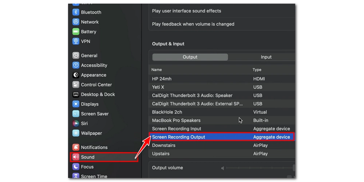Select the VPN icon
This screenshot has height=182, width=364.
(x=76, y=41)
